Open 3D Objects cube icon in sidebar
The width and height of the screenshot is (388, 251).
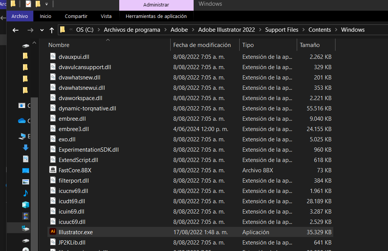(25, 205)
